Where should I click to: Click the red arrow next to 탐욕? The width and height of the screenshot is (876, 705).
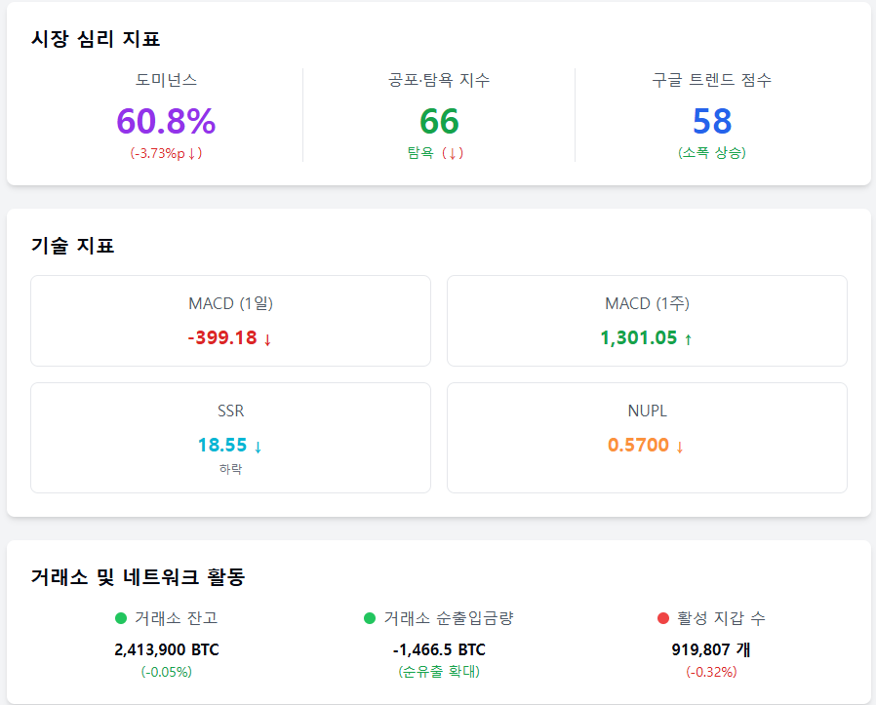(453, 153)
